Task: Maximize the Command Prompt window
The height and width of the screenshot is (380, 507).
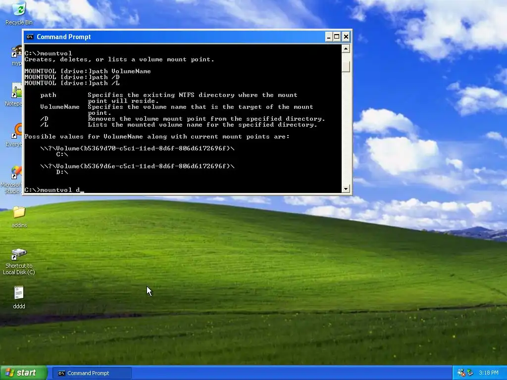Action: pos(337,37)
